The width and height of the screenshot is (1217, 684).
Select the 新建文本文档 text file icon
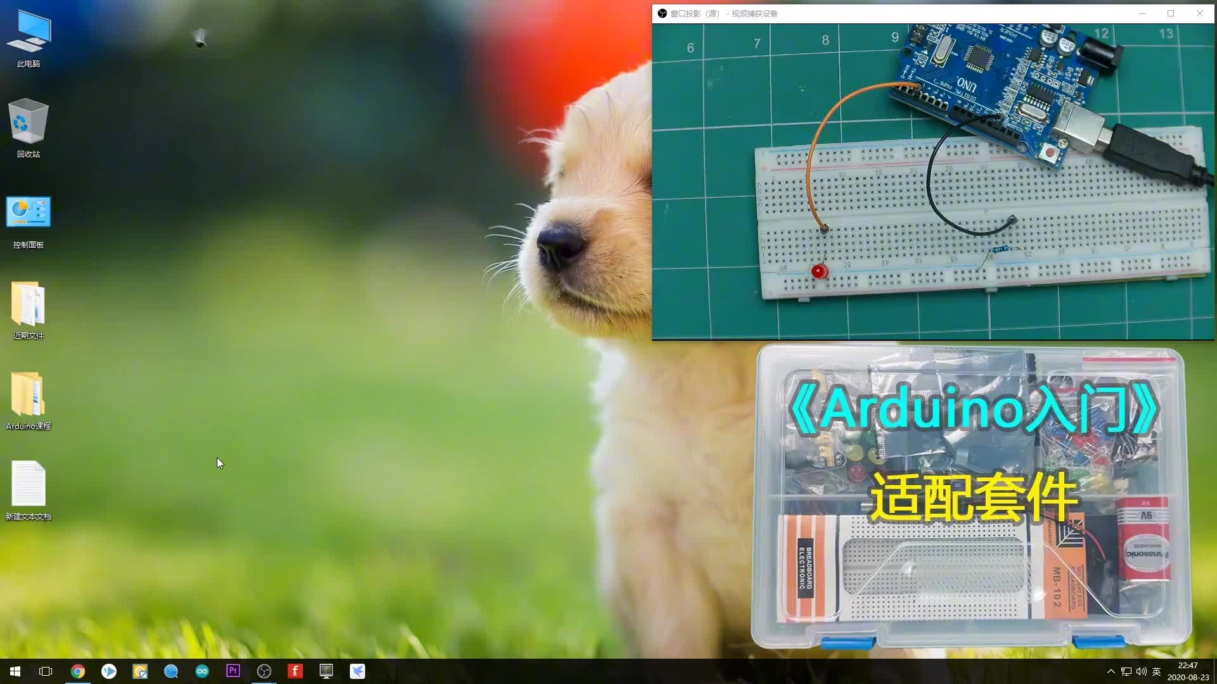click(29, 491)
